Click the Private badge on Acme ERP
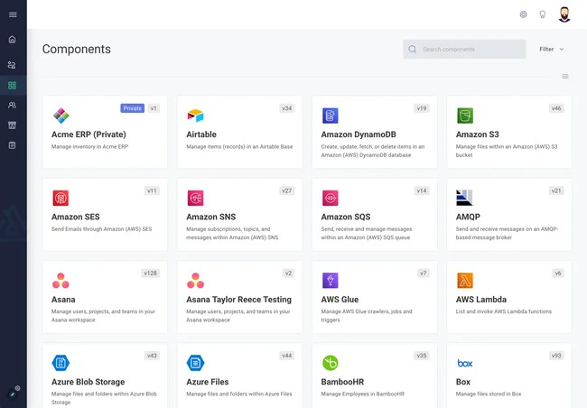Viewport: 587px width, 408px height. click(x=132, y=108)
